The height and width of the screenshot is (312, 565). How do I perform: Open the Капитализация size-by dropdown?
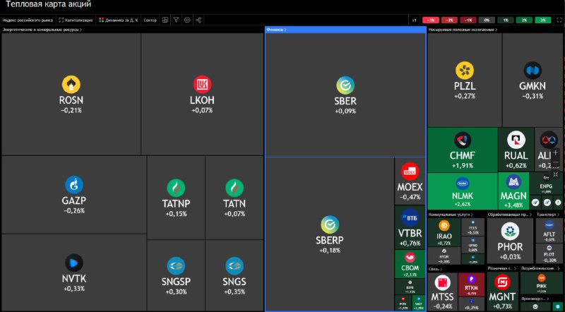click(76, 20)
